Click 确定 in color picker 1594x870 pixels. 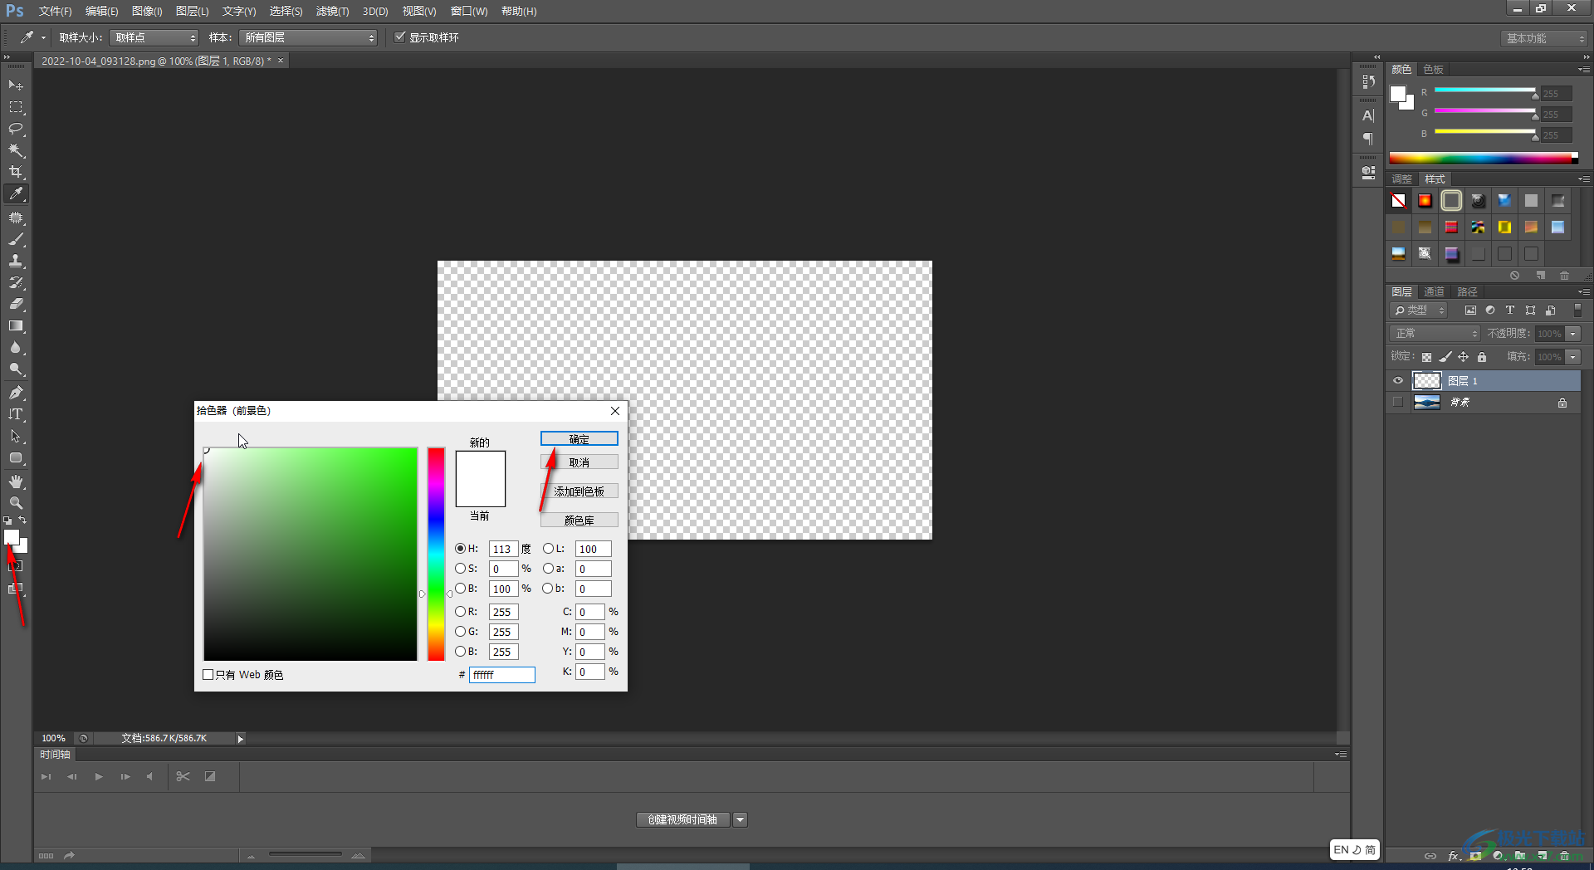[x=579, y=439]
